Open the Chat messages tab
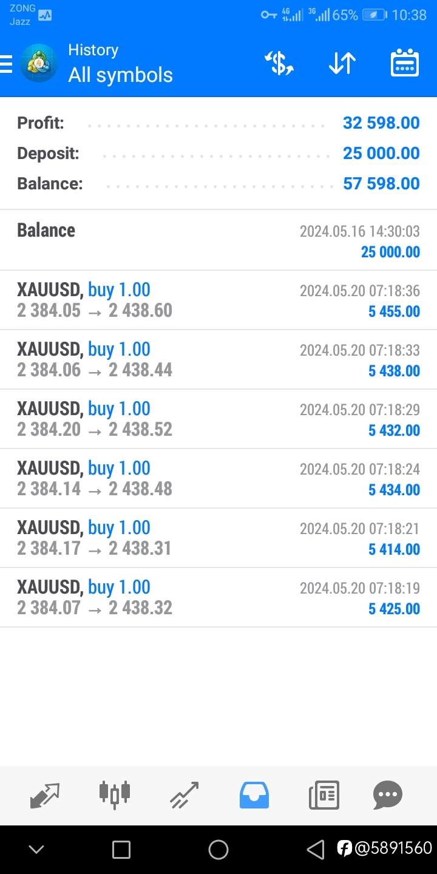 388,795
